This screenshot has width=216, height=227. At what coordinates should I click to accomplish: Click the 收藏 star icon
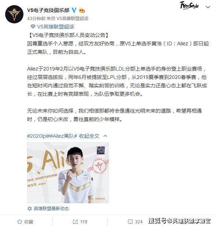coord(19,222)
